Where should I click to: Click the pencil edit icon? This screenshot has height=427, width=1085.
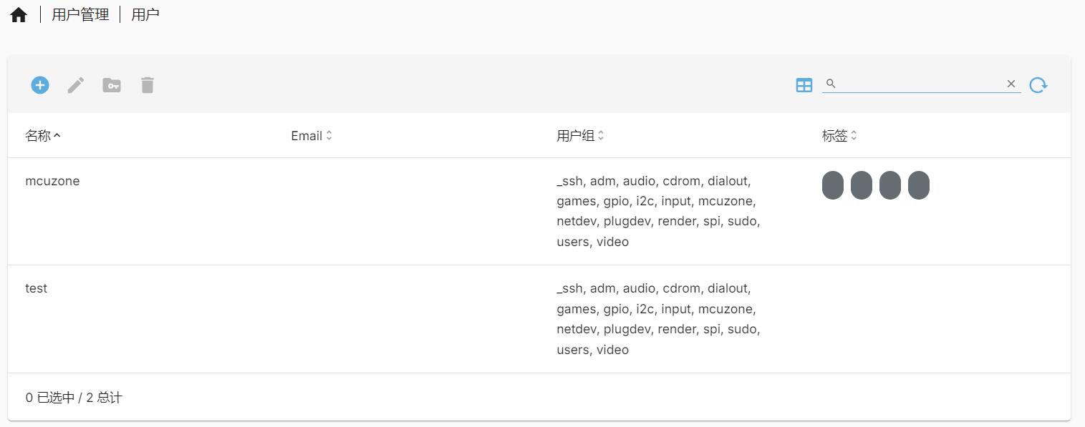pos(76,85)
